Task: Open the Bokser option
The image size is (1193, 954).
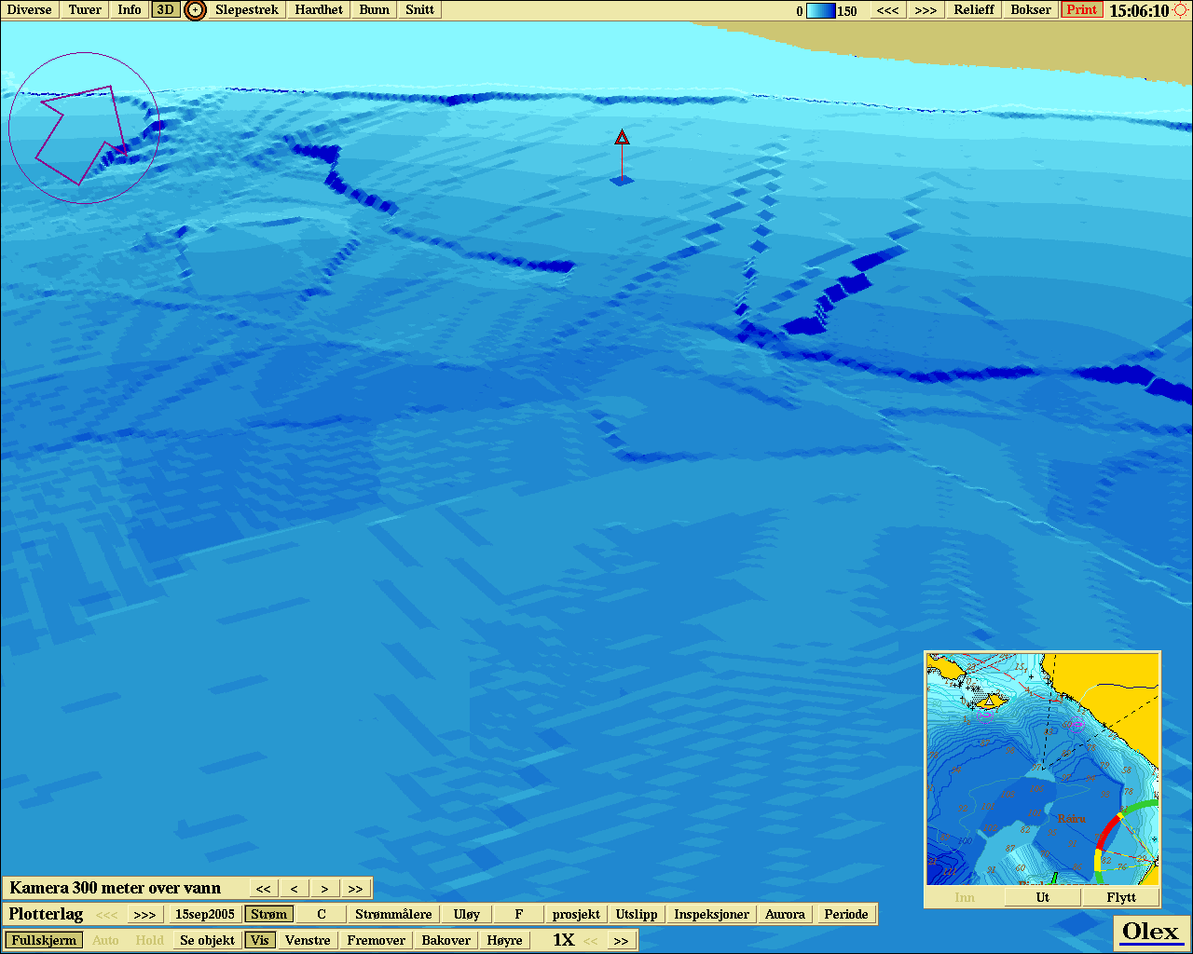Action: click(x=1031, y=10)
